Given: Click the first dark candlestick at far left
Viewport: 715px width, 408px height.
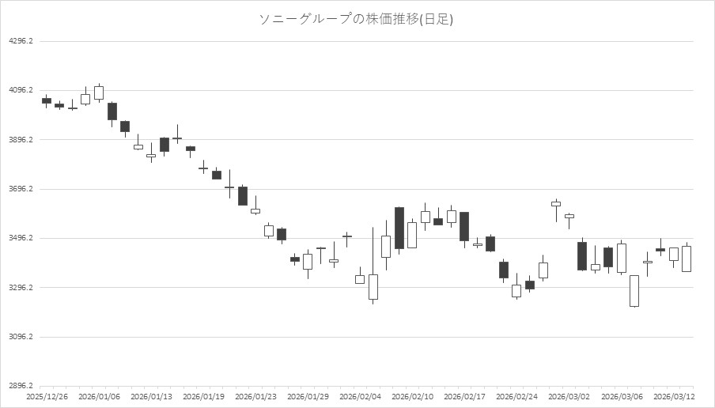Looking at the screenshot, I should tap(47, 100).
